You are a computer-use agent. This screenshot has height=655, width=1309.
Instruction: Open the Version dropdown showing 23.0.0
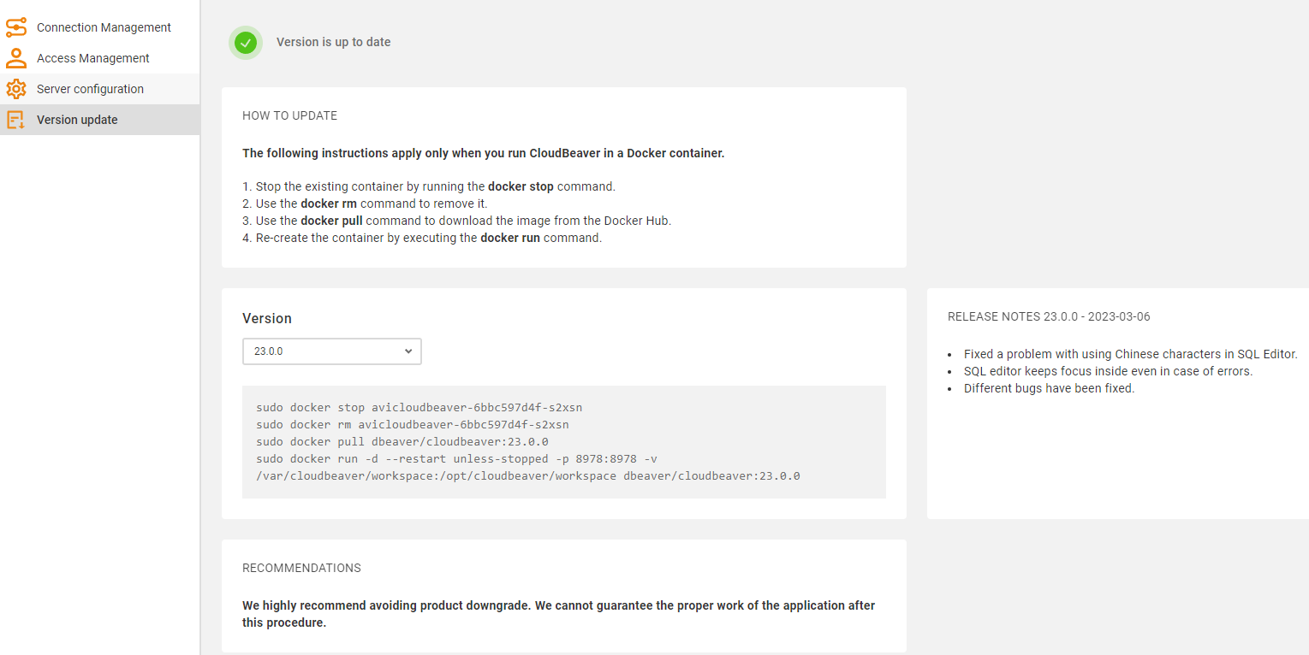332,351
